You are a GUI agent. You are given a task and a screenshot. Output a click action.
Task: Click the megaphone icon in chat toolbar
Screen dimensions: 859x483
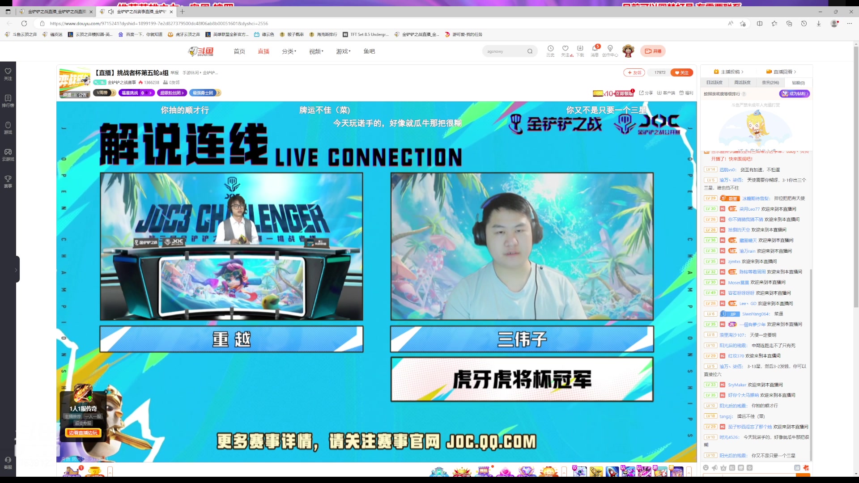(714, 468)
